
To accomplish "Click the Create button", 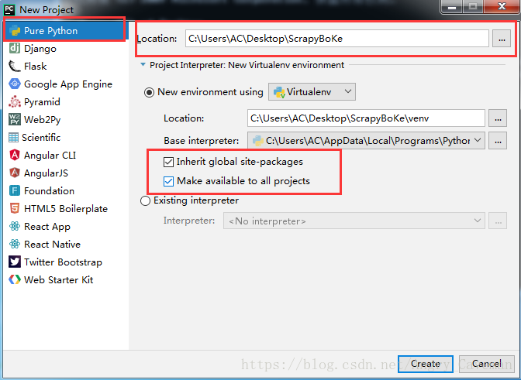I will [426, 364].
